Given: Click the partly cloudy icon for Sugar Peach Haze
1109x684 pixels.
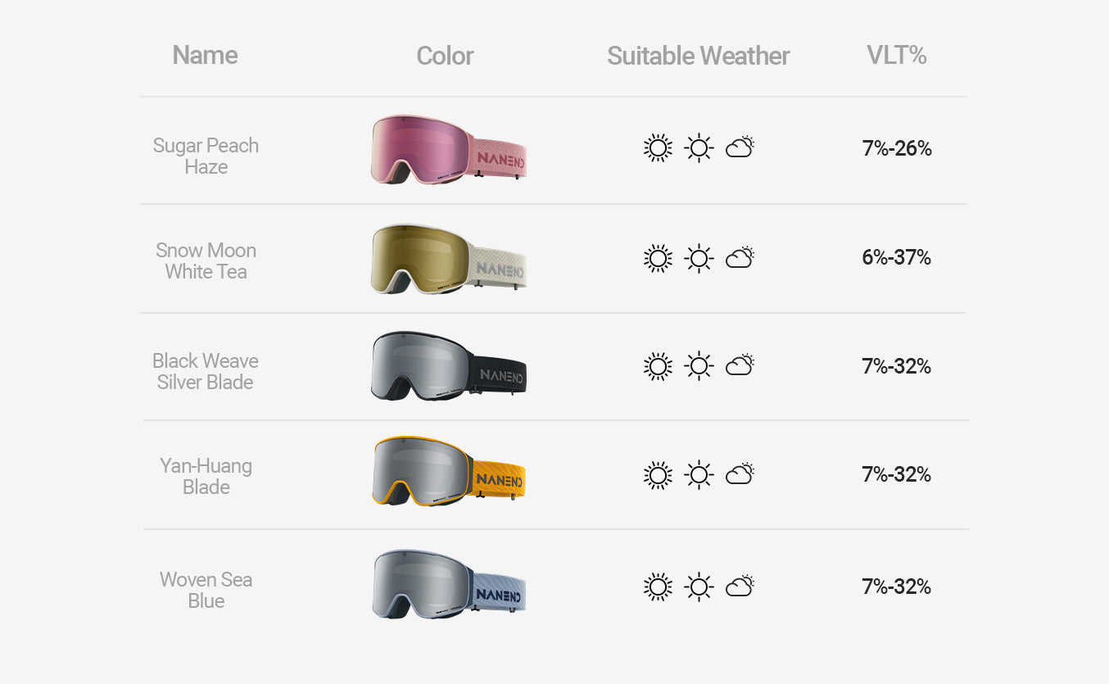Looking at the screenshot, I should [x=740, y=147].
